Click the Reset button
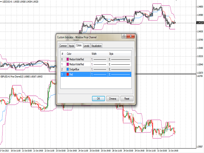 (127, 98)
